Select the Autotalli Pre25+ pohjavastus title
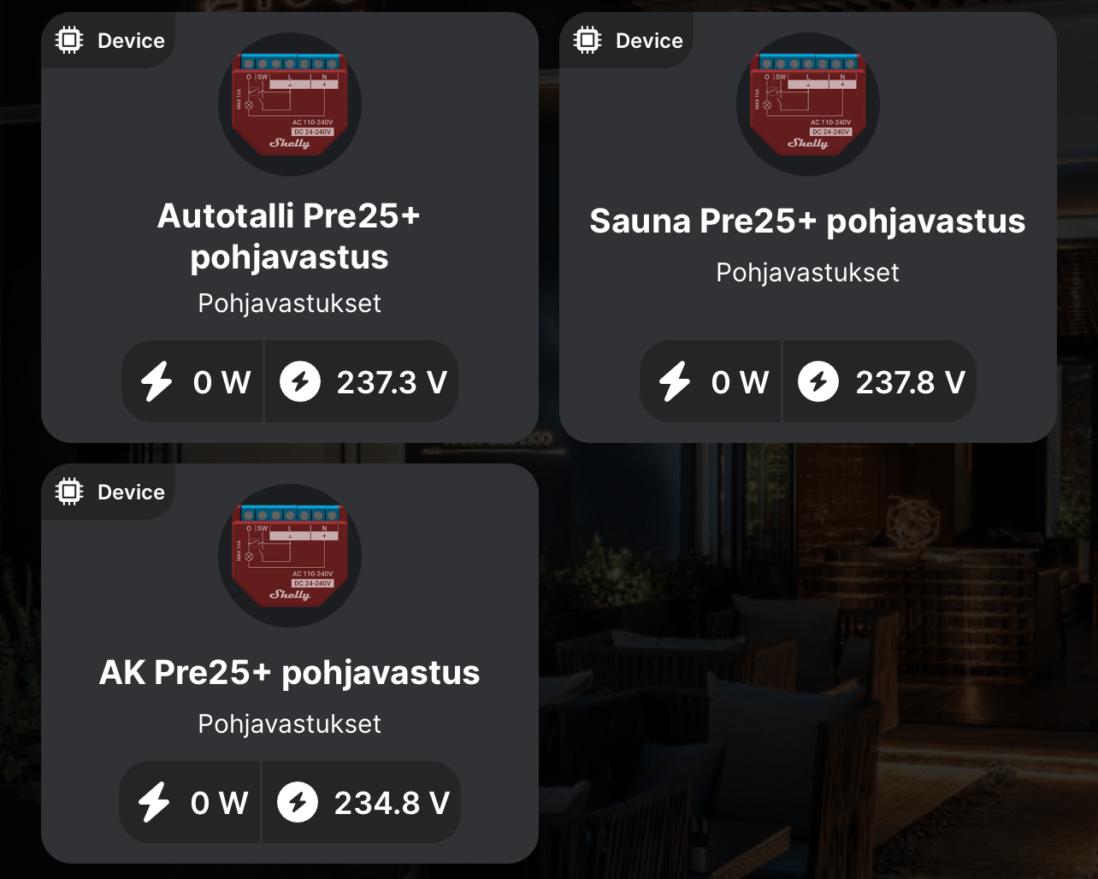This screenshot has height=879, width=1098. (289, 237)
